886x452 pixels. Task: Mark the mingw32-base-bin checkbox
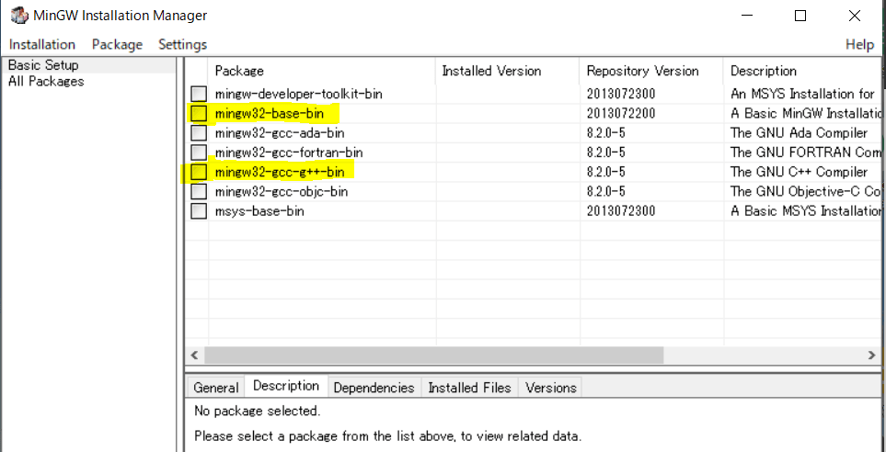(x=199, y=113)
